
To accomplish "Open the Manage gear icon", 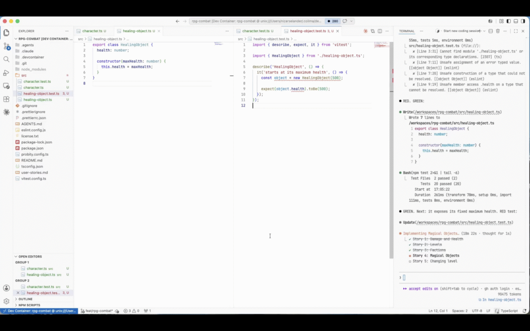I will tap(6, 302).
